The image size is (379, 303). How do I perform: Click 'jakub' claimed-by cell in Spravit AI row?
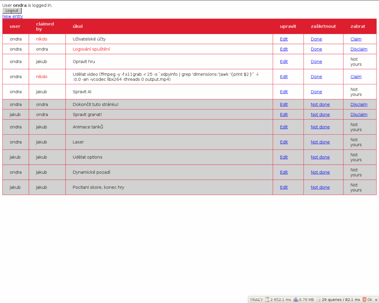(47, 92)
